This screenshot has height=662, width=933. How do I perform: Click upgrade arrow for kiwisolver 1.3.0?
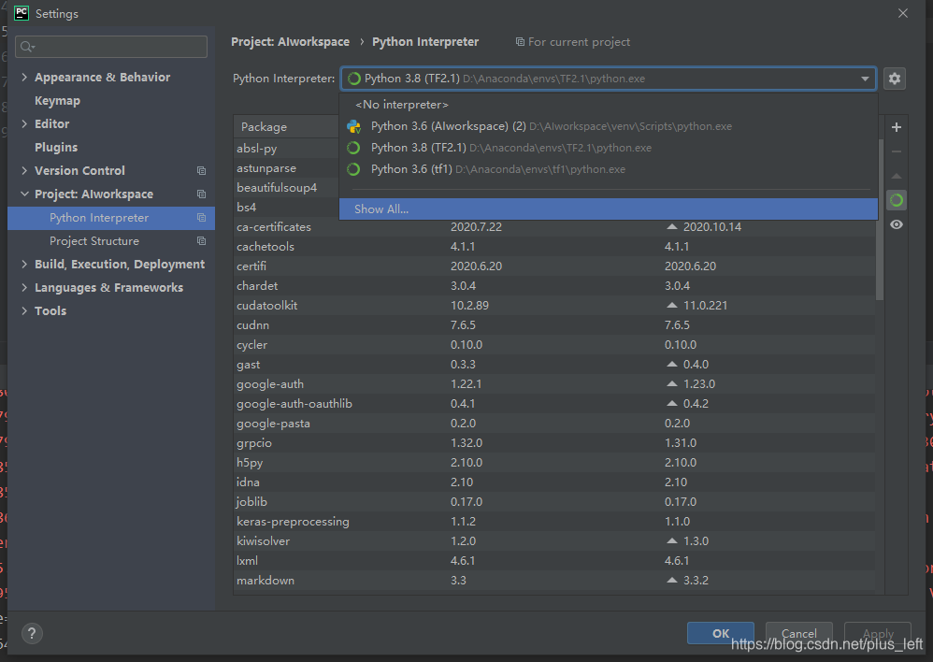672,541
